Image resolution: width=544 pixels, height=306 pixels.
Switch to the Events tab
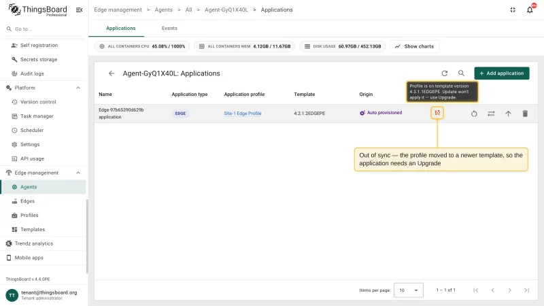pyautogui.click(x=169, y=28)
